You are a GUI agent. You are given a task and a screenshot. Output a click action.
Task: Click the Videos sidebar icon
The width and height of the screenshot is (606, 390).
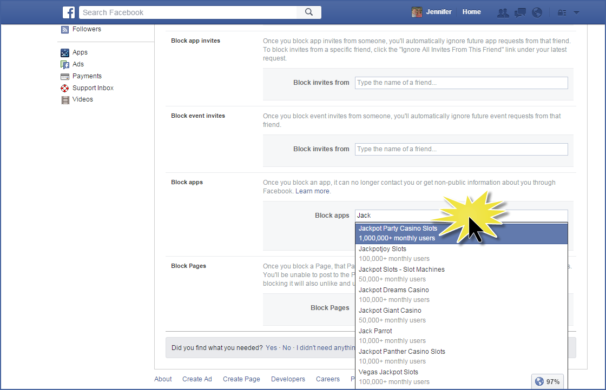pos(65,99)
